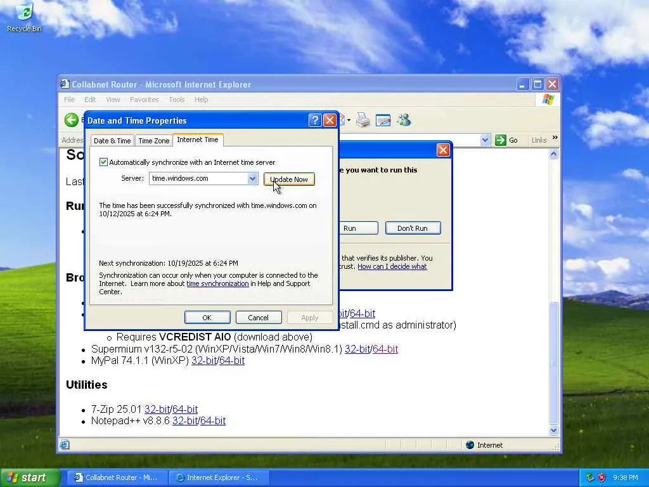This screenshot has height=487, width=649.
Task: Open the Edit menu in Internet Explorer
Action: click(90, 100)
